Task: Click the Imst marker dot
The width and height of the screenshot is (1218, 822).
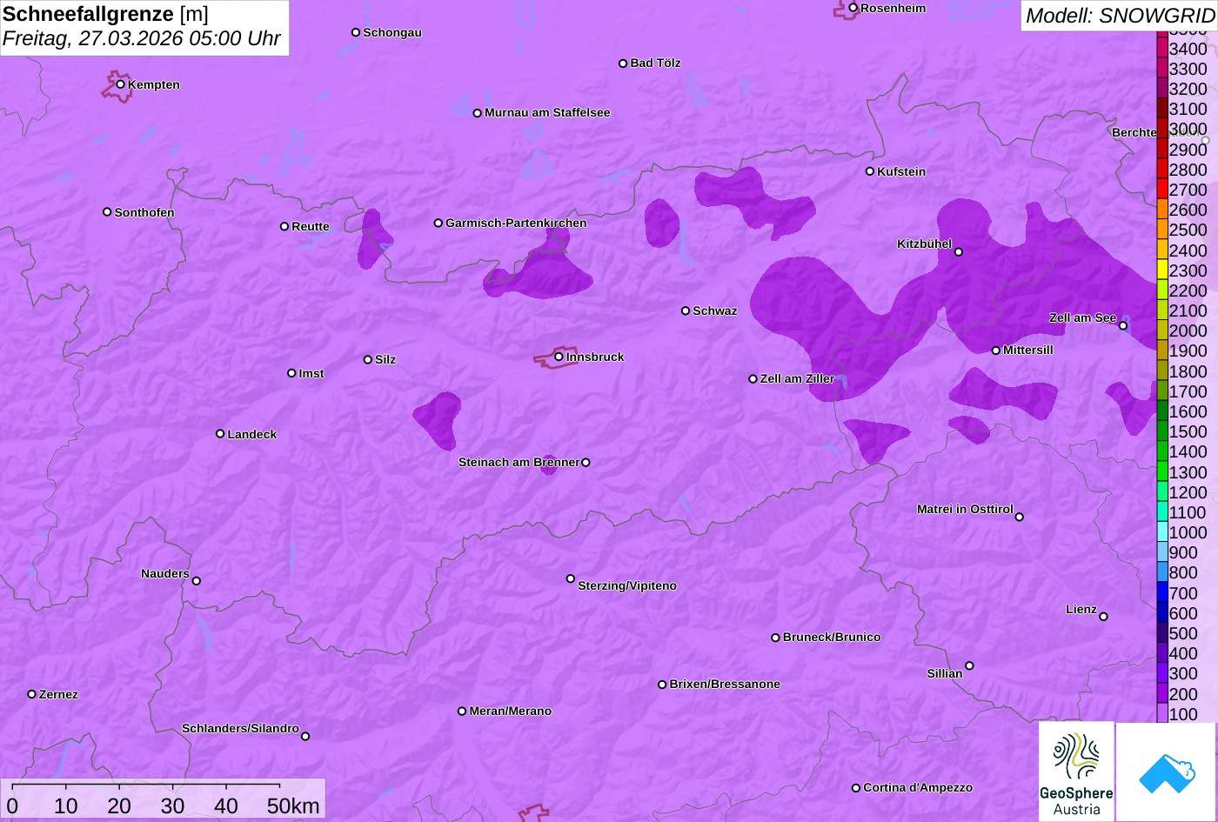Action: pyautogui.click(x=291, y=373)
